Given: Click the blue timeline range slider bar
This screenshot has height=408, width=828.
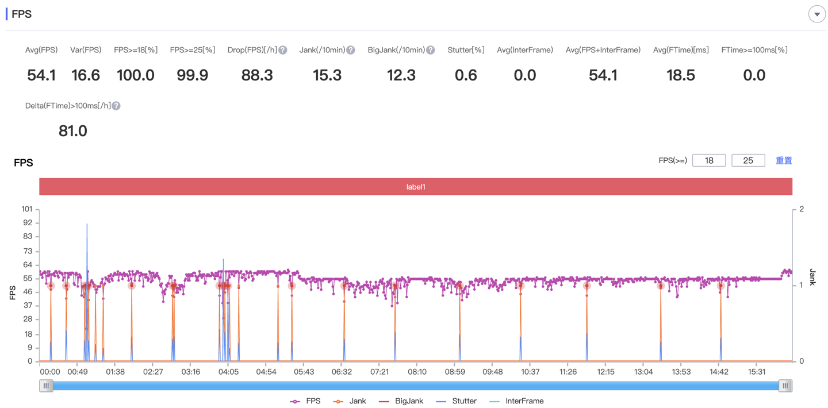Looking at the screenshot, I should tap(415, 386).
